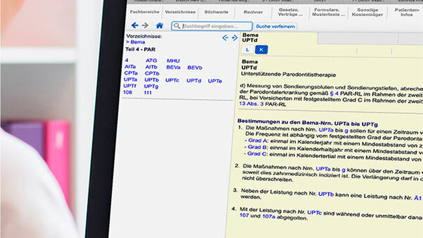423x238 pixels.
Task: Go to previous directory entry arrow
Action: tap(225, 38)
